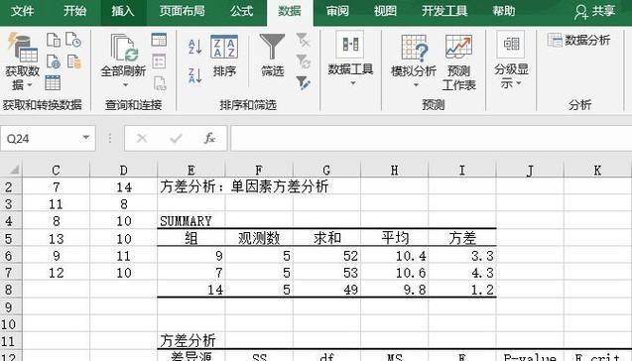Select column D header
The image size is (632, 361).
[123, 171]
